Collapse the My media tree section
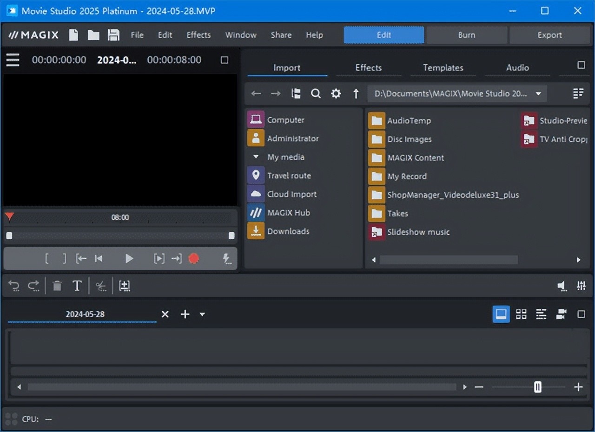The image size is (595, 432). [x=256, y=157]
